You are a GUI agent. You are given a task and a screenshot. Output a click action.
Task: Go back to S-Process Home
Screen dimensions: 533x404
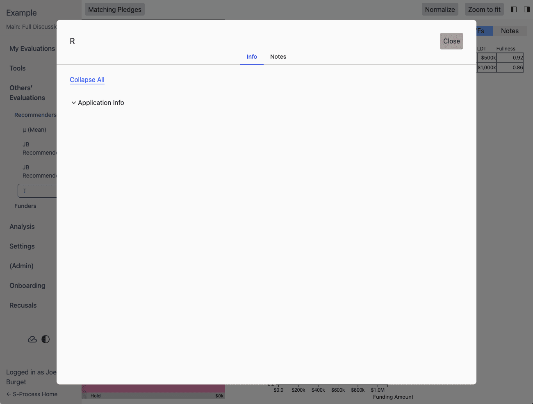(x=32, y=394)
